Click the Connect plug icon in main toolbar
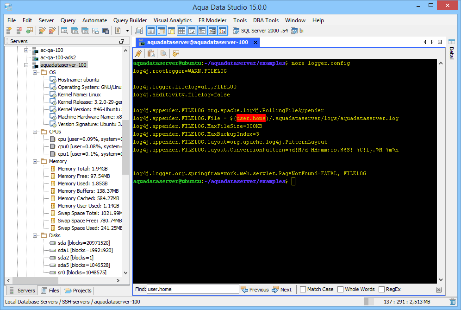The image size is (461, 310). (42, 30)
